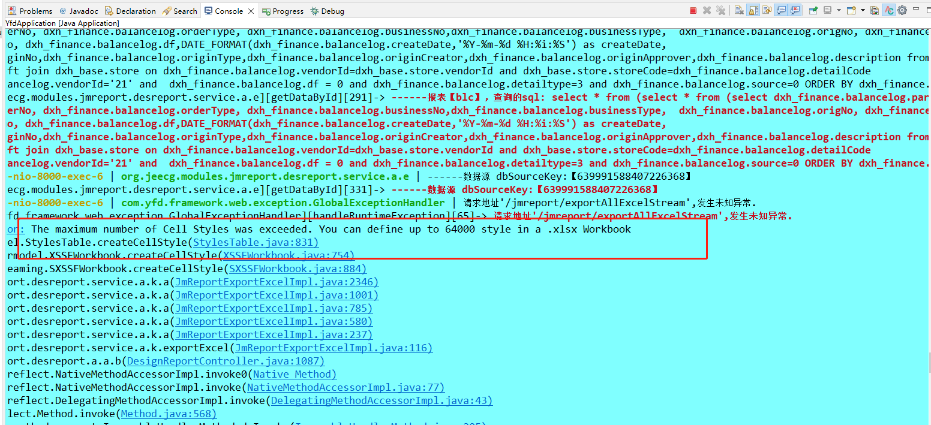This screenshot has height=425, width=931.
Task: Click org.jeecg.modules.jmreport.desreport.service.a.e text
Action: point(265,176)
